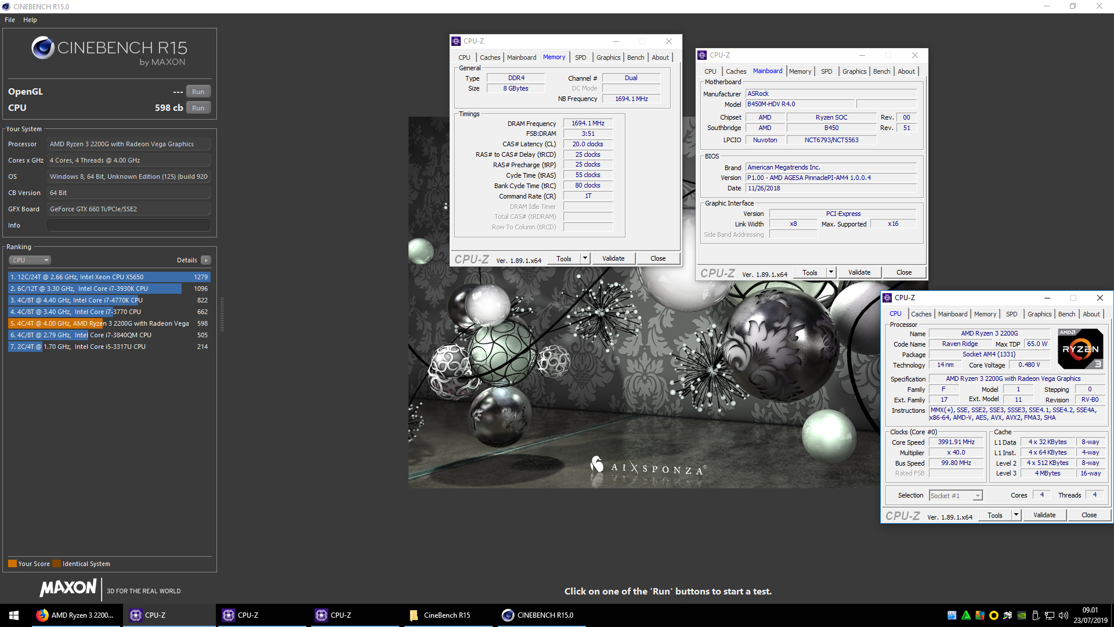This screenshot has height=627, width=1114.
Task: Click the Windows Start button
Action: click(14, 615)
